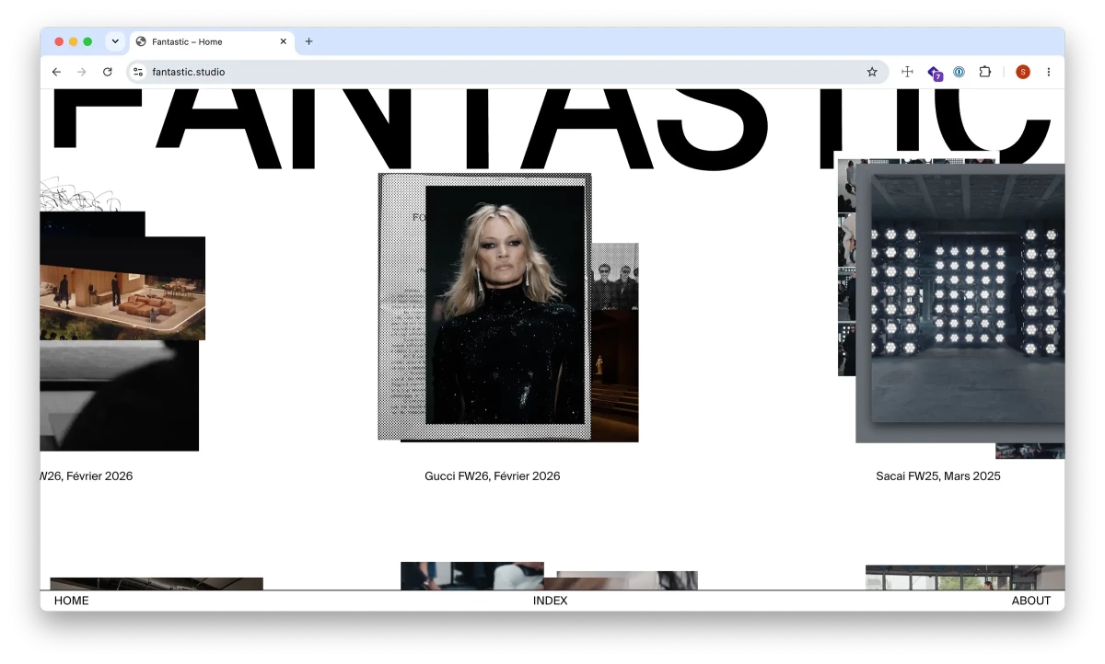The width and height of the screenshot is (1105, 664).
Task: Open ABOUT in bottom navigation
Action: coord(1031,601)
